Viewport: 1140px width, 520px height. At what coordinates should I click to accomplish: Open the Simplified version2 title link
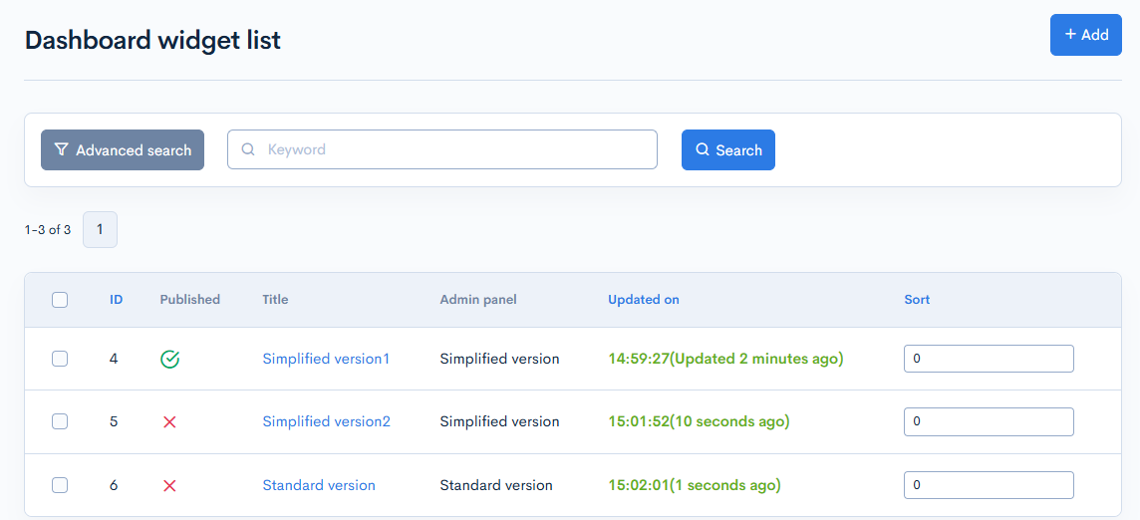pyautogui.click(x=326, y=421)
